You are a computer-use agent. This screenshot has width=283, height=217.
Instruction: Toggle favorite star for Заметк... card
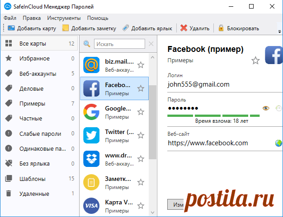pyautogui.click(x=141, y=182)
